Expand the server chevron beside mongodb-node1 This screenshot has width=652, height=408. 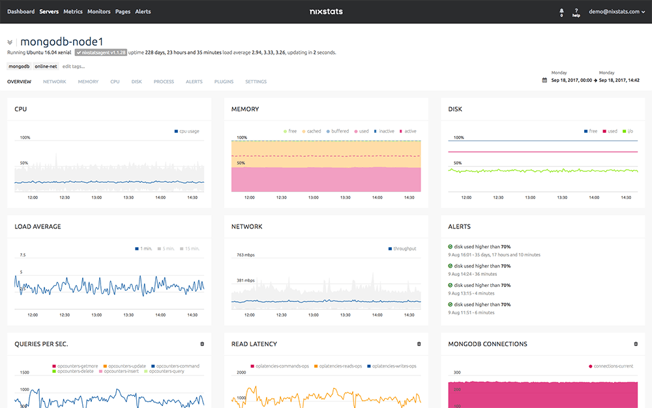click(10, 42)
